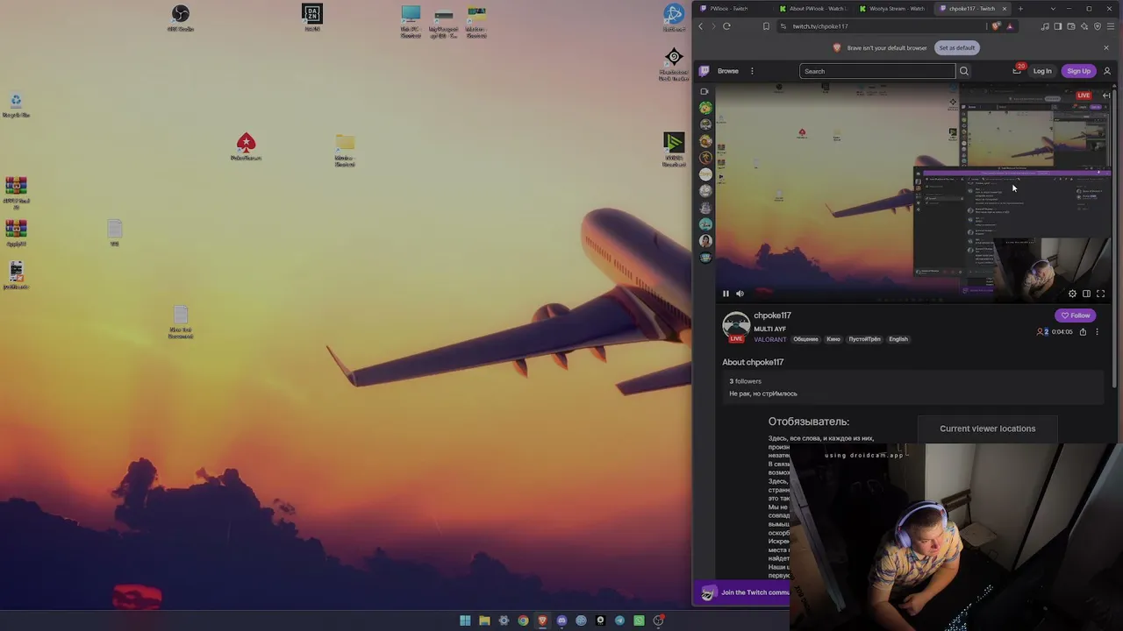This screenshot has width=1123, height=631.
Task: Open a new browser tab
Action: 1020,9
